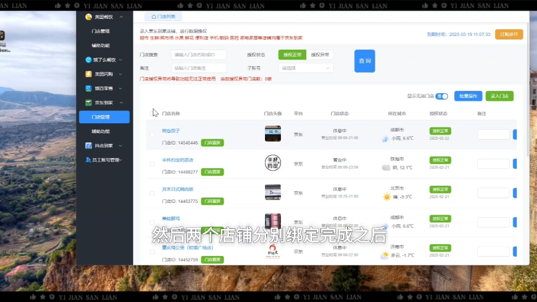Expand the 饿了么餐饮 section chevron
The width and height of the screenshot is (537, 302).
click(x=120, y=60)
